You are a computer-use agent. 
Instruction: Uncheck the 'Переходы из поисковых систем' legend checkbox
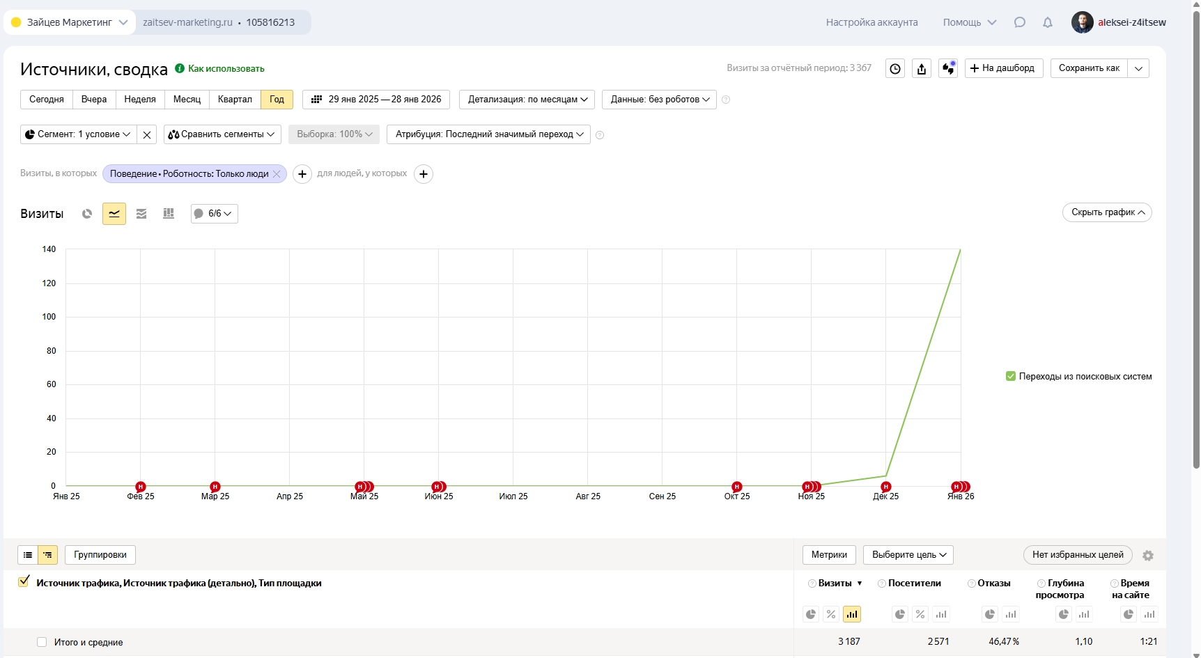pyautogui.click(x=1011, y=377)
